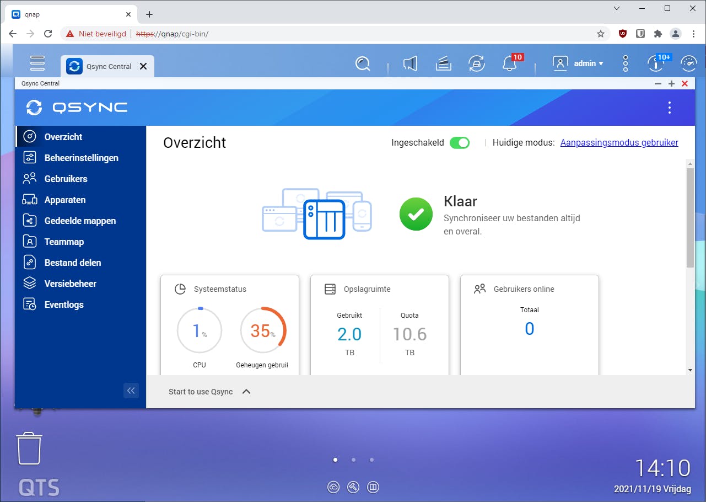Select Gebruikers in the Qsync sidebar
The width and height of the screenshot is (706, 502).
(66, 178)
